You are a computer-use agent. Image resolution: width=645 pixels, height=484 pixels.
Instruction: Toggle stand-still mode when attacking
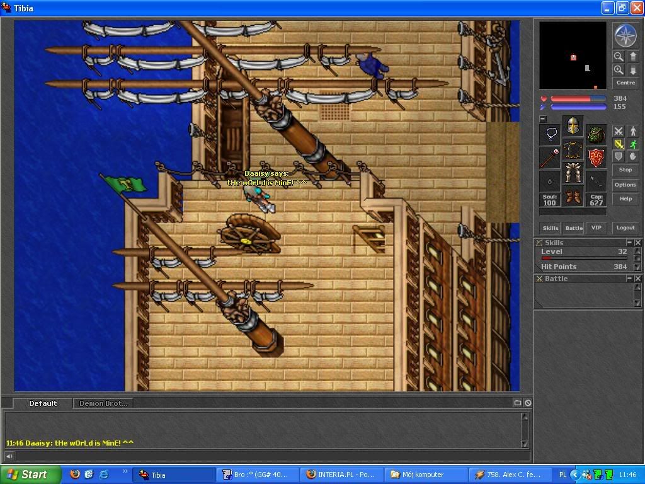click(633, 131)
